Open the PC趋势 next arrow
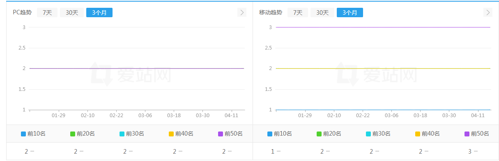Image resolution: width=499 pixels, height=161 pixels. 242,12
